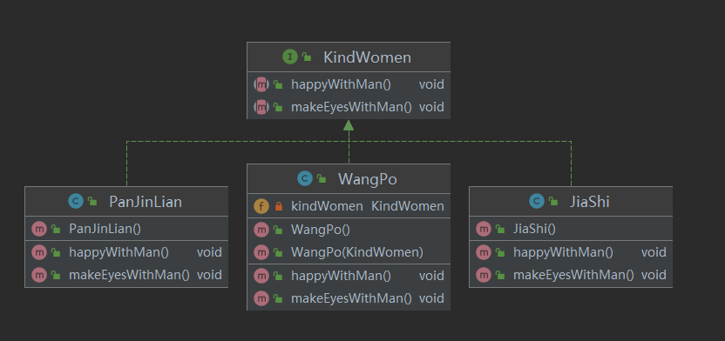
Task: Select makeEyesWithMan() in the WangPo node
Action: (x=351, y=298)
